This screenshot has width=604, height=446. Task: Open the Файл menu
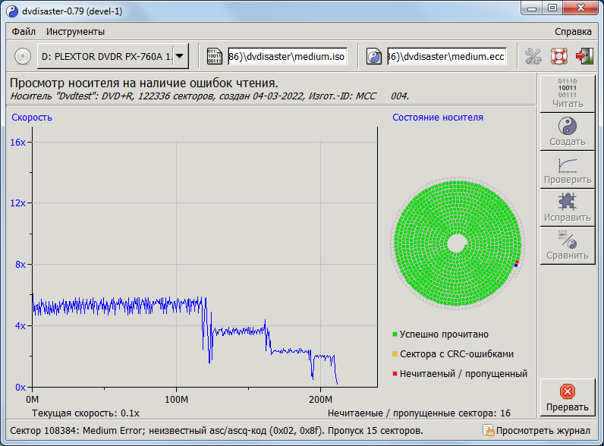[x=24, y=32]
